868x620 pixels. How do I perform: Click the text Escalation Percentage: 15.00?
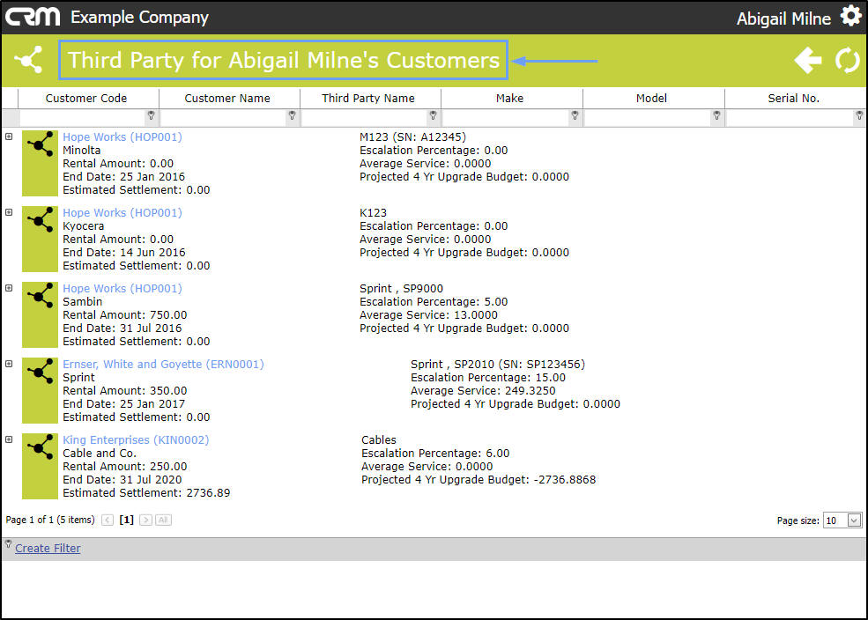coord(488,377)
